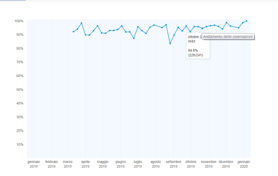
Task: Click the 'giugno 2019' axis label
Action: coord(121,164)
